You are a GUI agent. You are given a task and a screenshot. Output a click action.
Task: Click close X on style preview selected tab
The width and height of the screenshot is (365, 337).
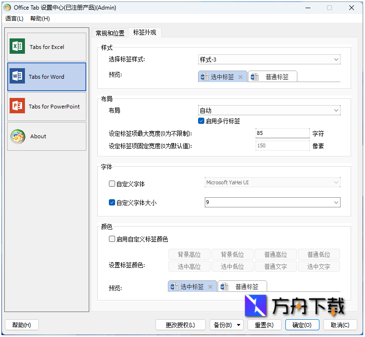(240, 77)
